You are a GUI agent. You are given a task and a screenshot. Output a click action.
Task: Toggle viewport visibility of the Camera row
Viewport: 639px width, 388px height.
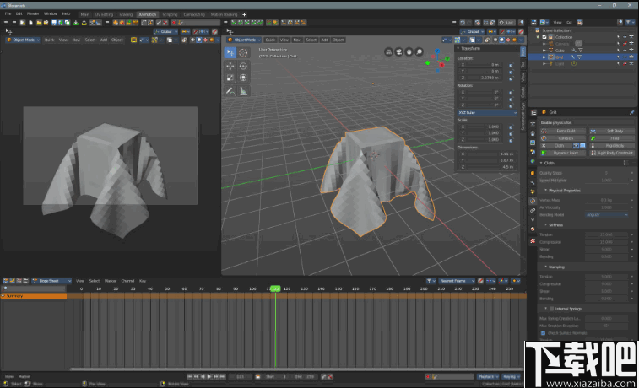coord(625,44)
